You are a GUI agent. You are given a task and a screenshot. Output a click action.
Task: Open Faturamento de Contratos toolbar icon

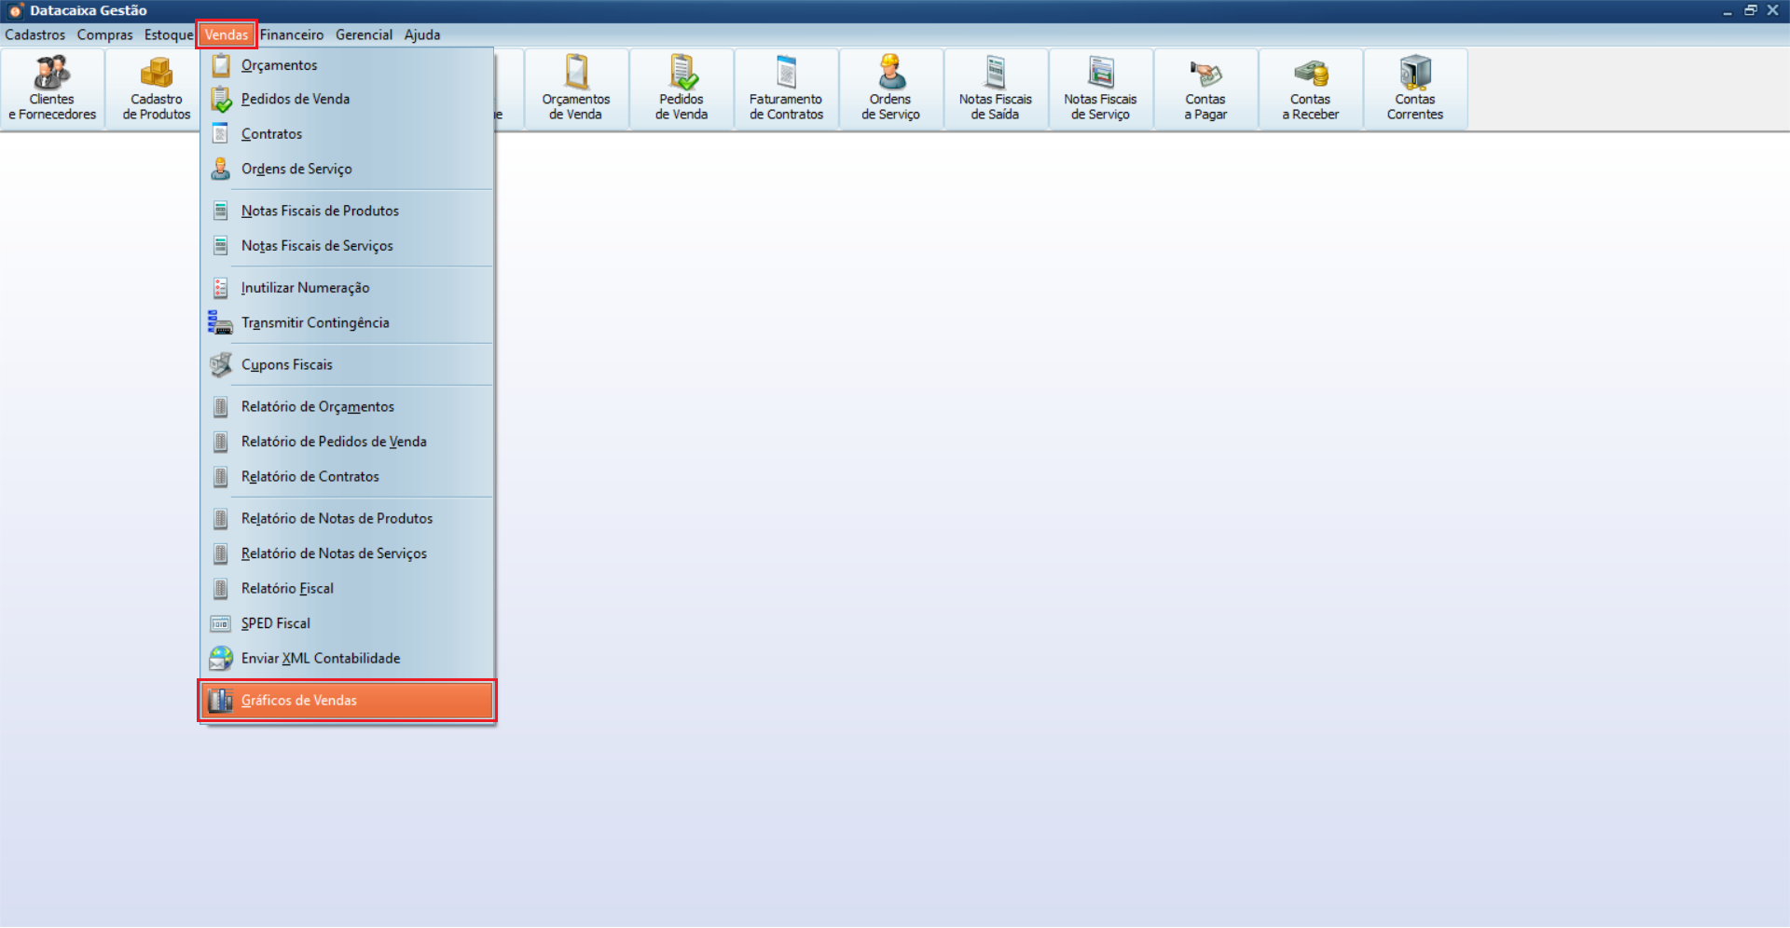(786, 89)
